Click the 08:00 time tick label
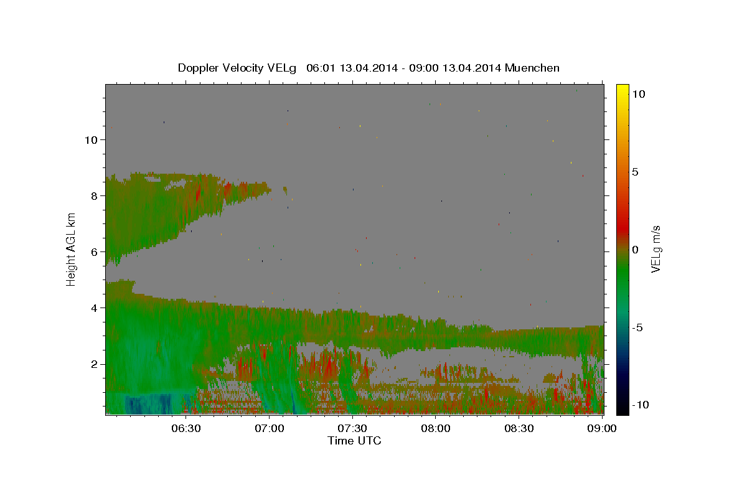 [435, 428]
